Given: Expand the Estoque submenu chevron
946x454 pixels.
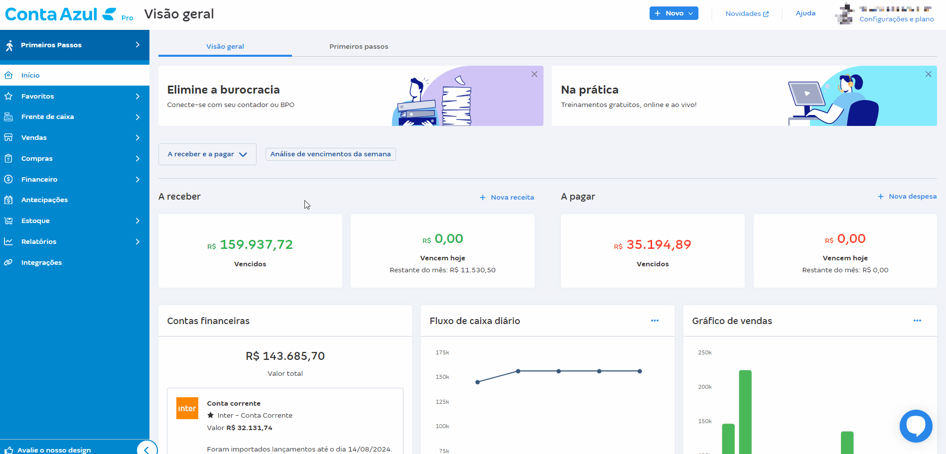Looking at the screenshot, I should pos(137,221).
